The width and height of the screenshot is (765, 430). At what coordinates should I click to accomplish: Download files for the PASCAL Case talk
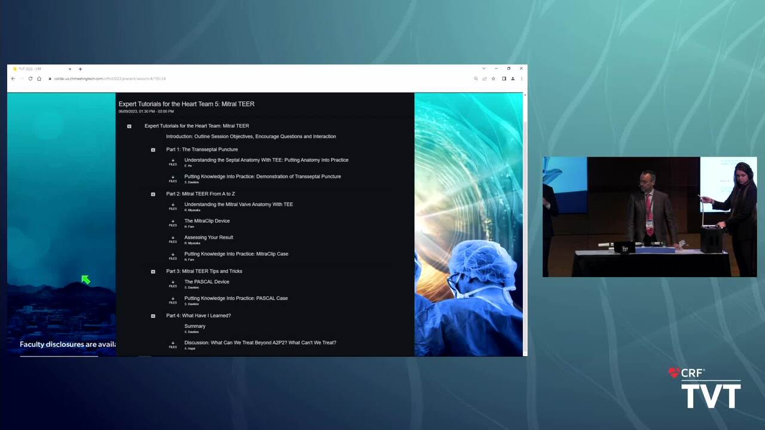173,300
